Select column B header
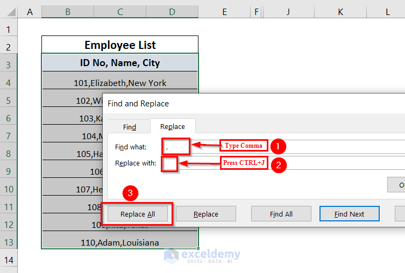Viewport: 405px width, 273px height. coord(68,12)
